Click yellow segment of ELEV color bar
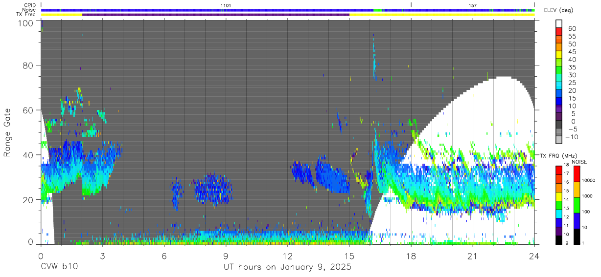Screen dimensions: 601x277 559,54
